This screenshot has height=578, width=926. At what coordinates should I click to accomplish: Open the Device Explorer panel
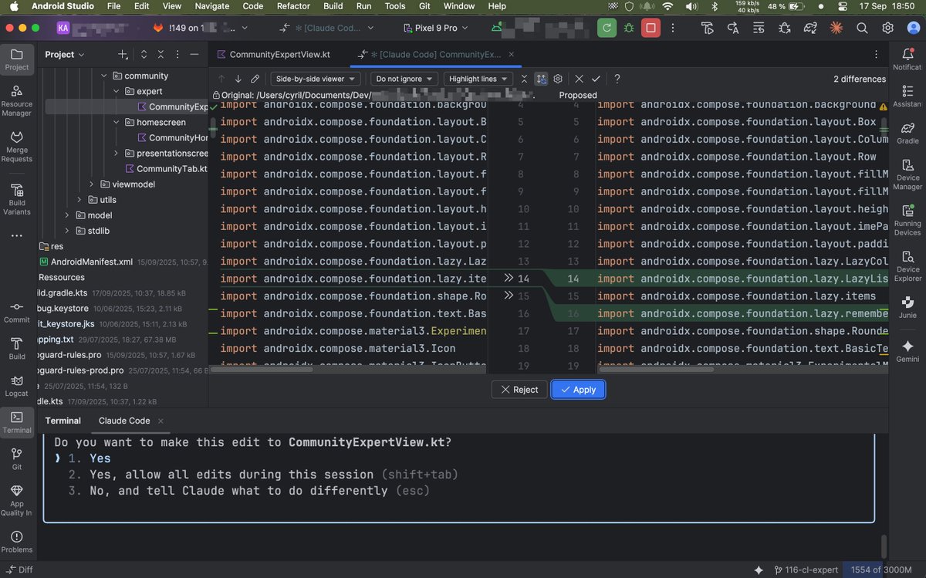coord(907,265)
